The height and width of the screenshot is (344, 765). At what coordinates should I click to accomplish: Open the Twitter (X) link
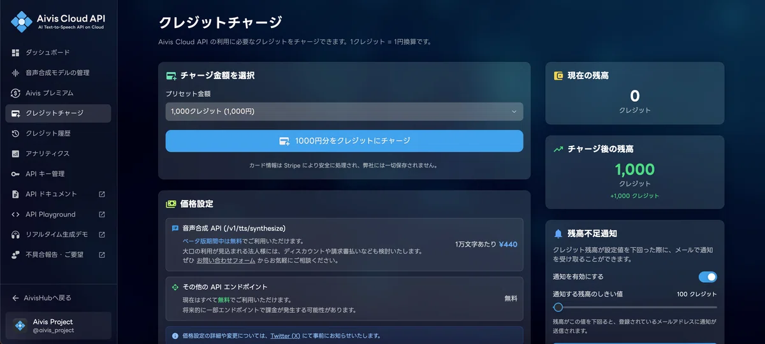[x=285, y=336]
